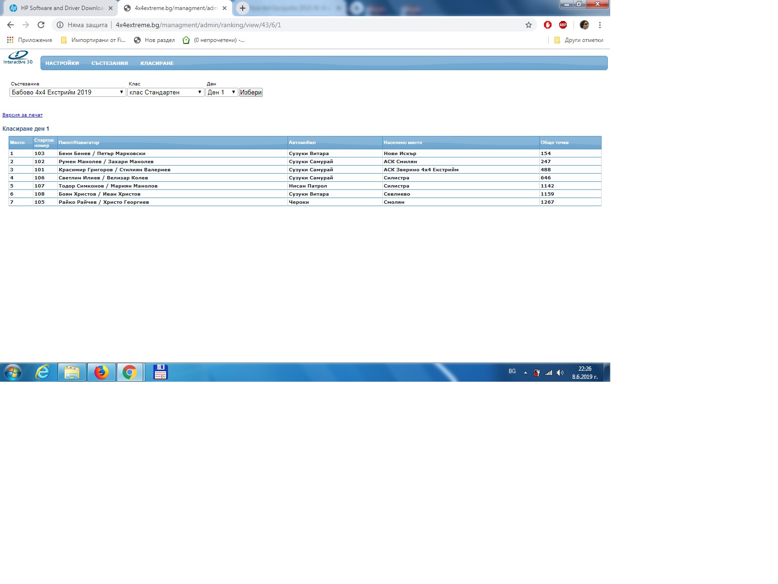Viewport: 778px width, 584px height.
Task: Close the 4x4extreme.bg tab
Action: click(x=225, y=8)
